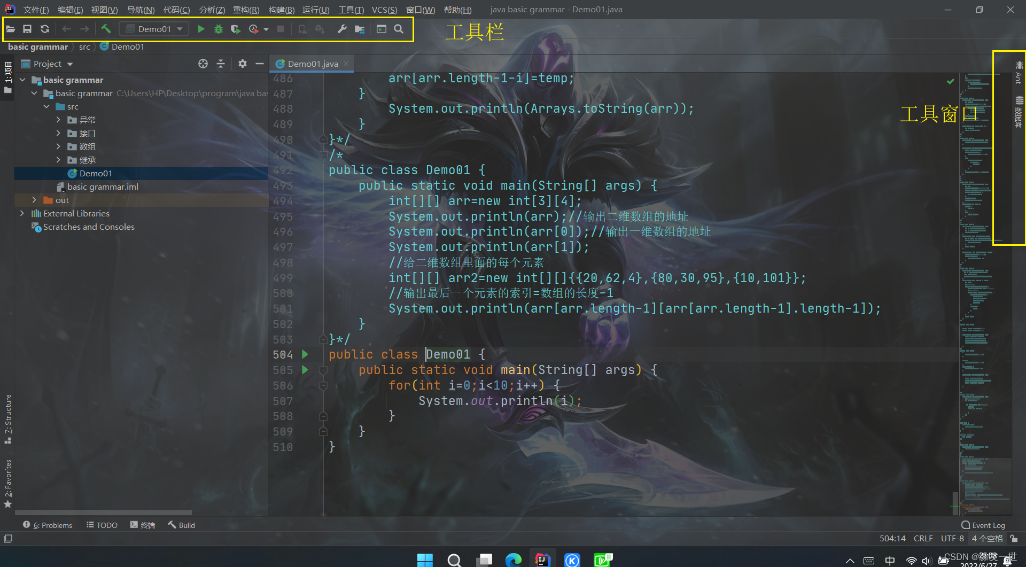The image size is (1026, 567).
Task: Open the 编辑(E) menu
Action: coord(70,10)
